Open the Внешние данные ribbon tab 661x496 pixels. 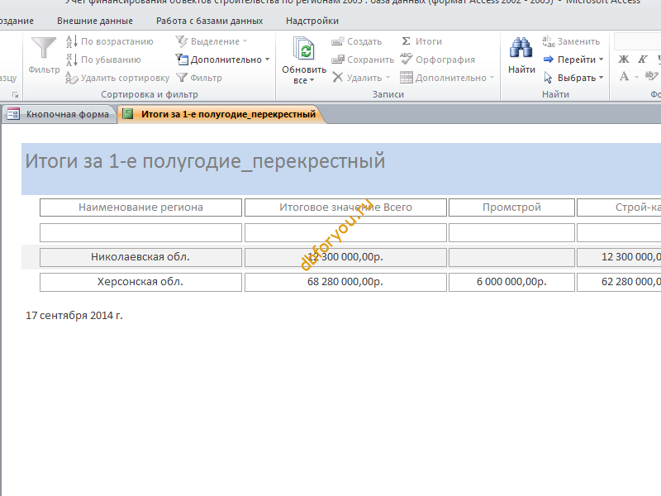[x=95, y=21]
